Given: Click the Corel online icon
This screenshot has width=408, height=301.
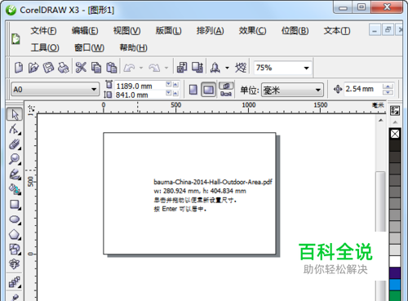Looking at the screenshot, I should 241,68.
